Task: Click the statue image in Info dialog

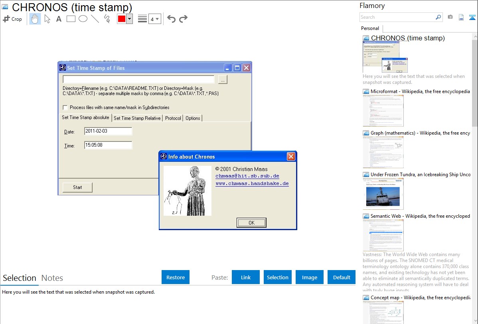Action: (188, 191)
